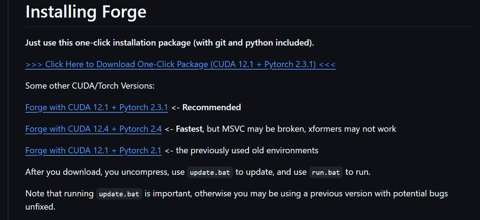
Task: Open the "Forge with CUDA 12.4 + Pytorch 2.4" link
Action: (93, 129)
